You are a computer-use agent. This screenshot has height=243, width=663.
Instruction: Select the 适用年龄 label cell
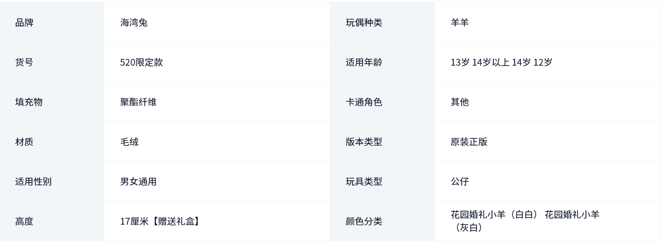(382, 62)
